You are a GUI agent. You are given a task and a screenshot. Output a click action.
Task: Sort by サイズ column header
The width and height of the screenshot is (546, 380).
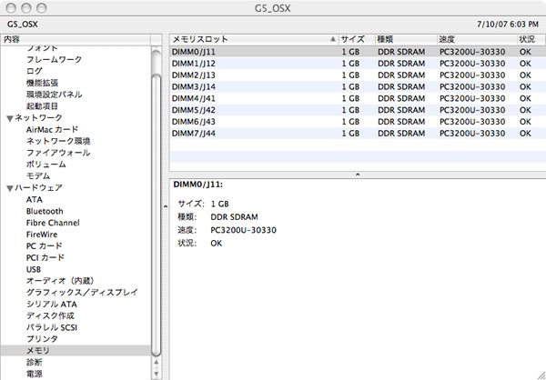point(357,40)
